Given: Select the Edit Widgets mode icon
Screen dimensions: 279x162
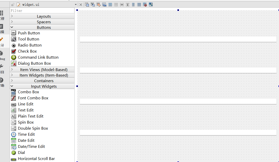Looking at the screenshot, I should pyautogui.click(x=87, y=5).
